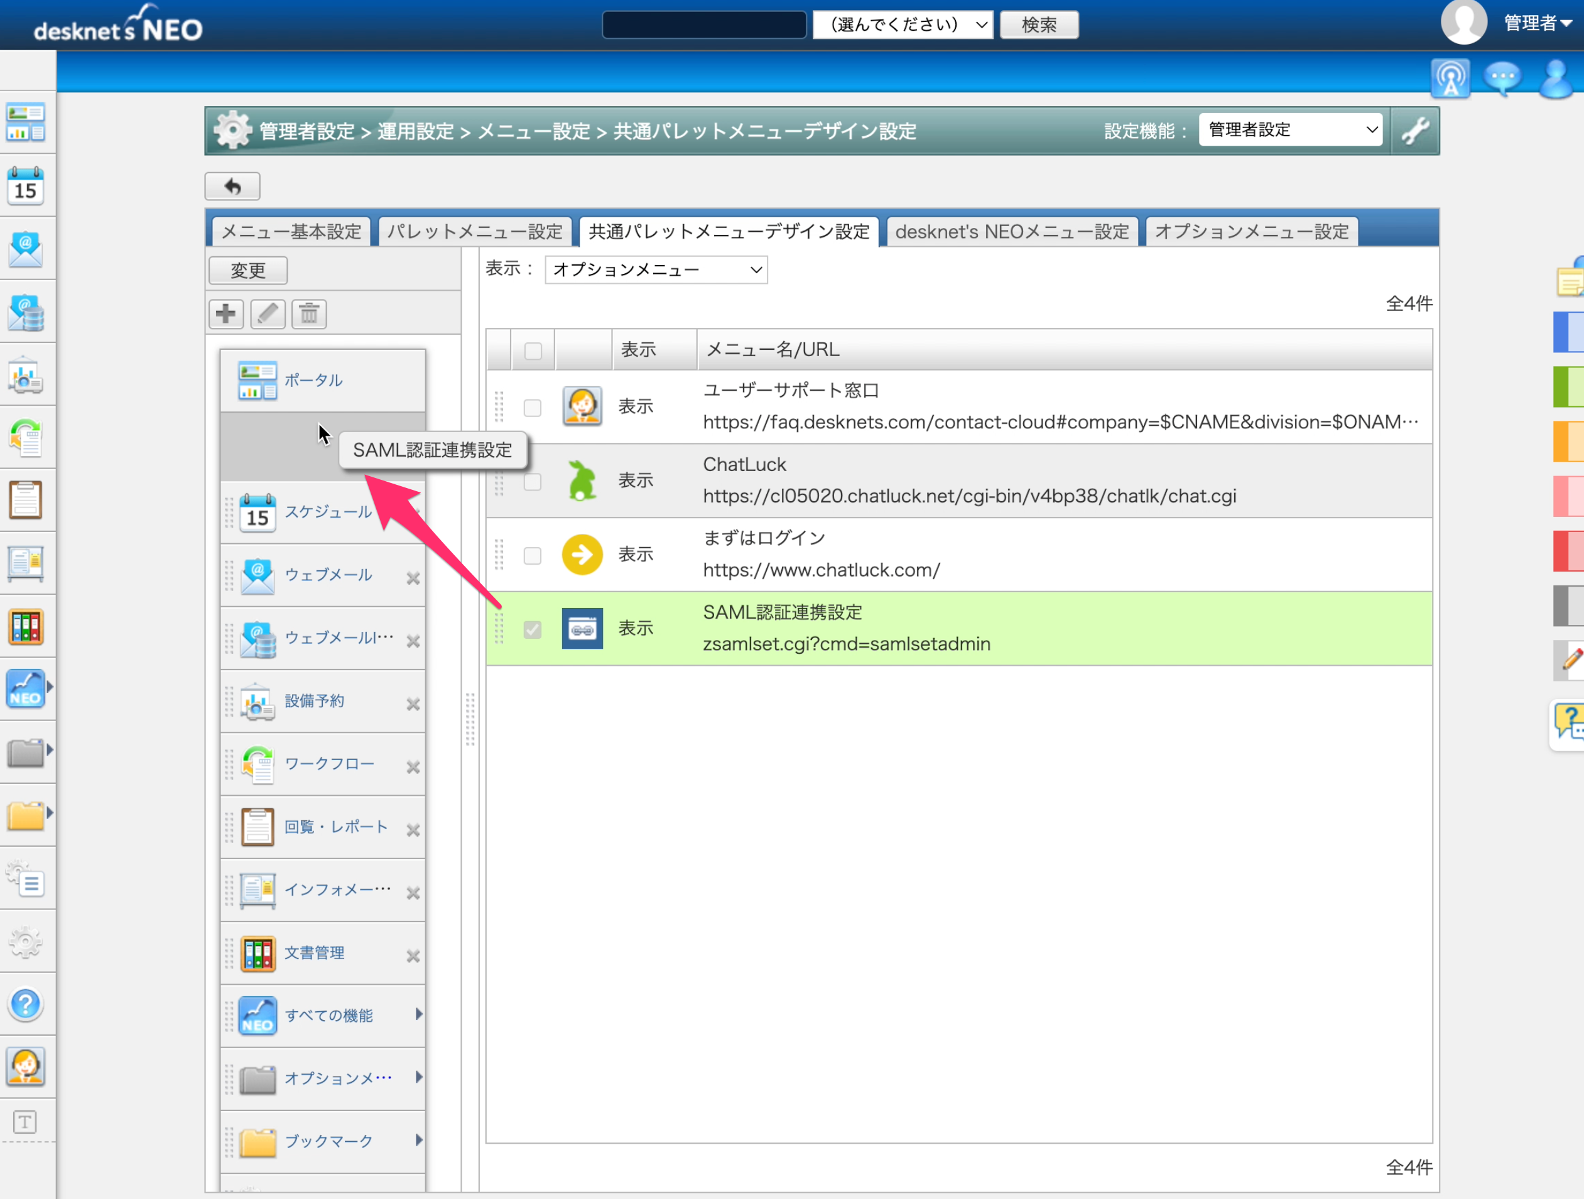The height and width of the screenshot is (1199, 1584).
Task: Click the back arrow button
Action: (x=233, y=187)
